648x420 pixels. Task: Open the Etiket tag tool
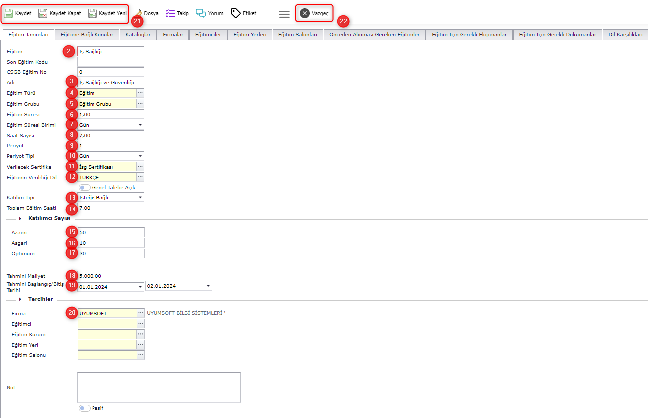244,13
